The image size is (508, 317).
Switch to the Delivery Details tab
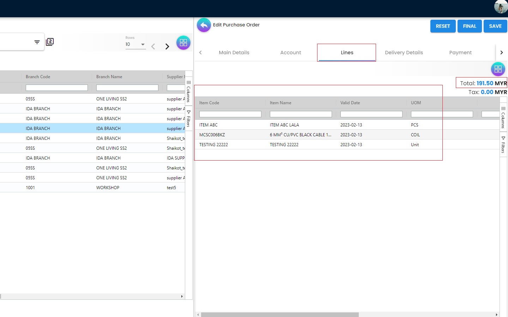(x=404, y=52)
